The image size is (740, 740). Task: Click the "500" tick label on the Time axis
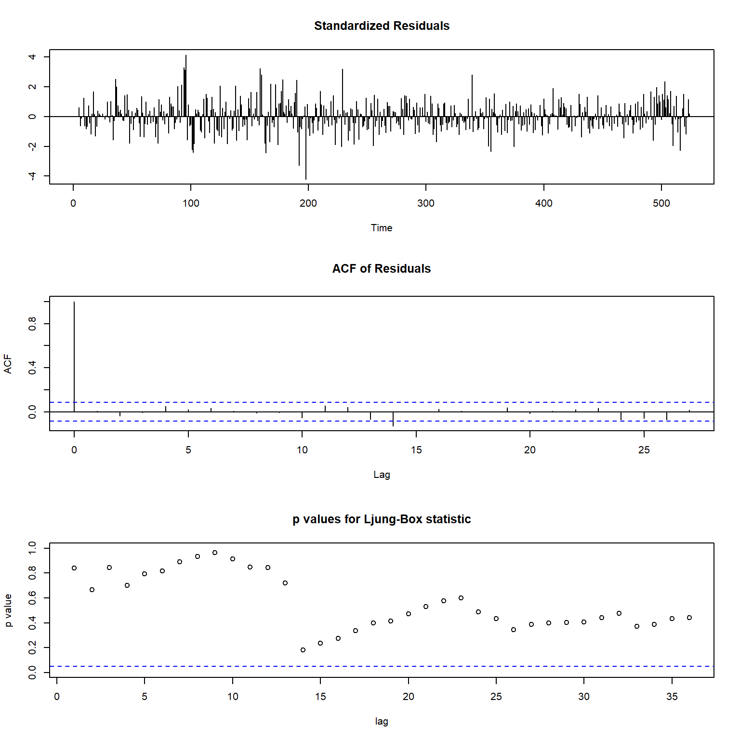(x=661, y=203)
